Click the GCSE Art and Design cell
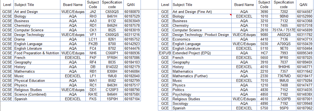The image size is (314, 111). coord(37,12)
